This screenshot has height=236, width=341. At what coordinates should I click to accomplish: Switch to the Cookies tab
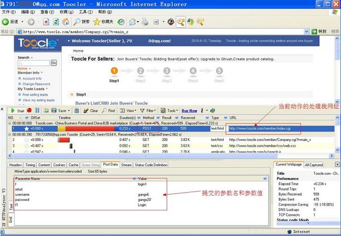(59, 165)
